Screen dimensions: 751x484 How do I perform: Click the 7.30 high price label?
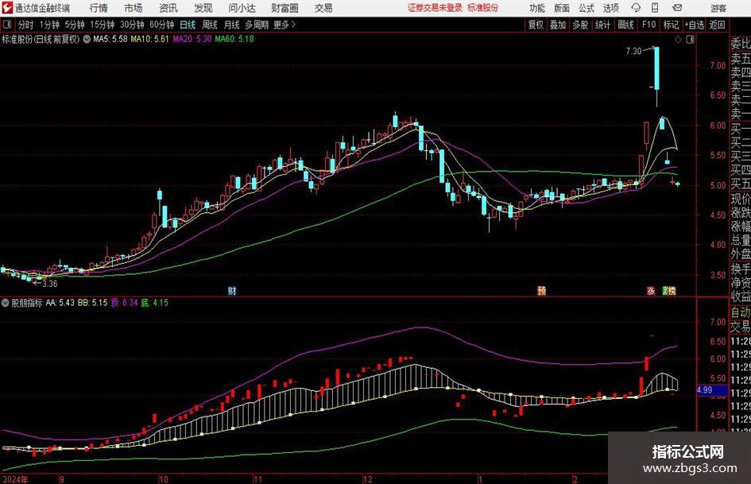point(633,52)
